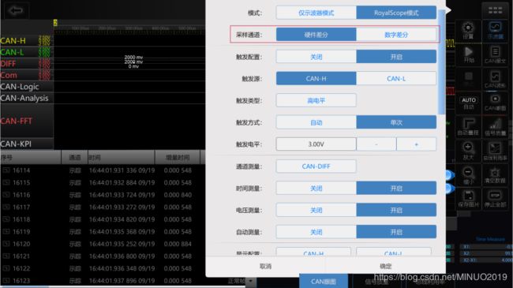Increase 触发电平 with the plus button
This screenshot has height=288, width=513.
(x=416, y=144)
